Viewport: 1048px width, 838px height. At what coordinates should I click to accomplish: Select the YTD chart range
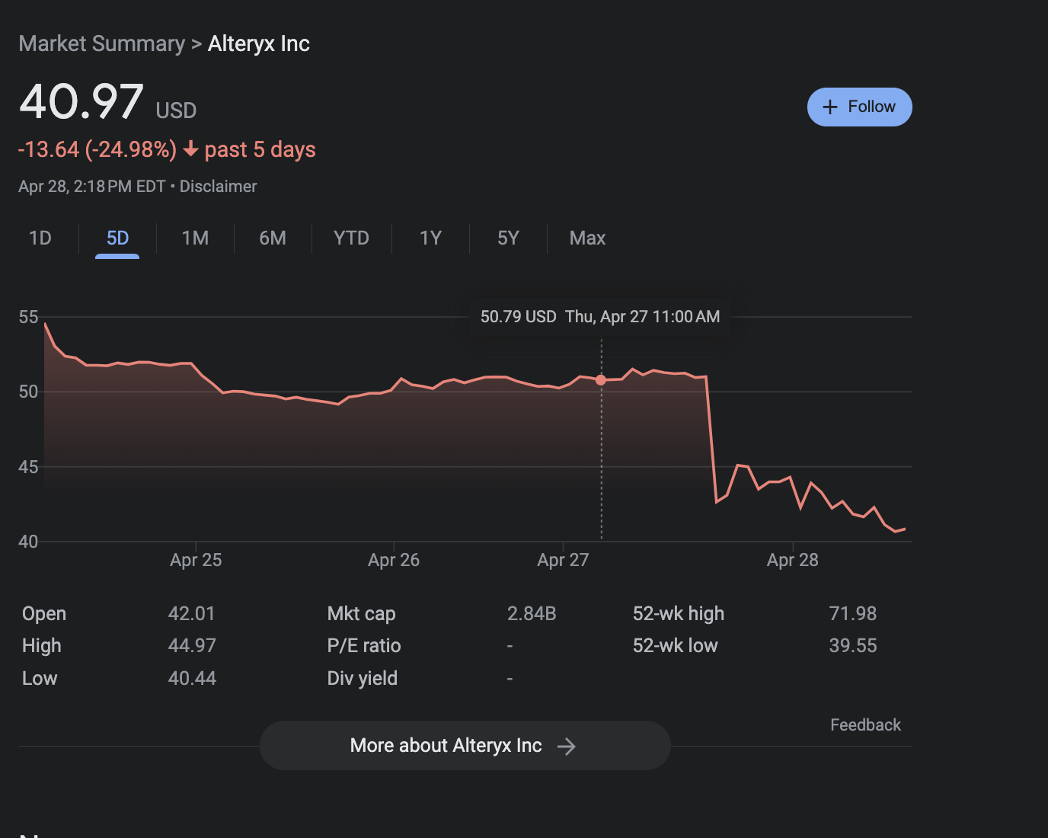(351, 238)
